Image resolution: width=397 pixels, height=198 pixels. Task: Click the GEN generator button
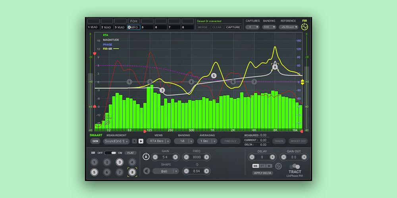pos(95,141)
